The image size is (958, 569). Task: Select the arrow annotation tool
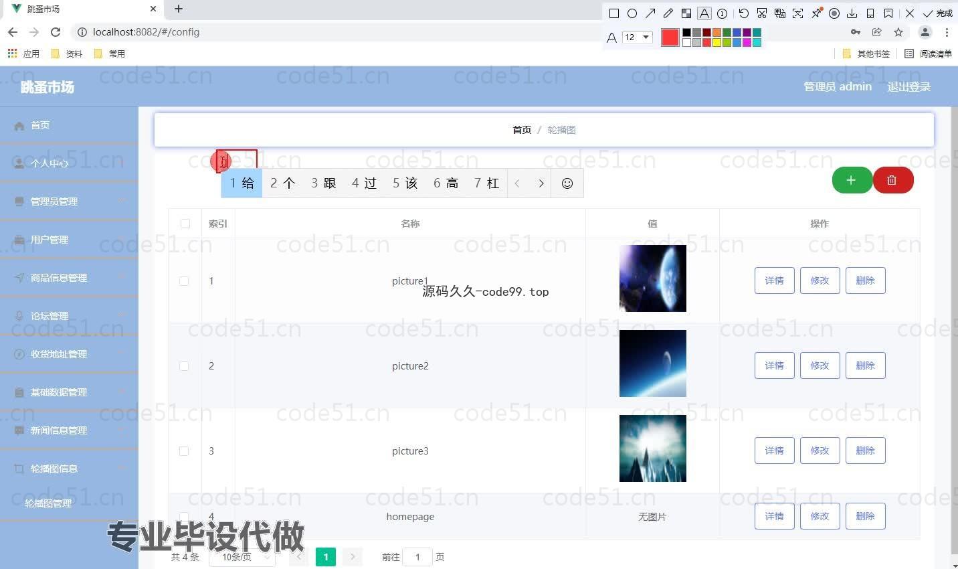650,13
